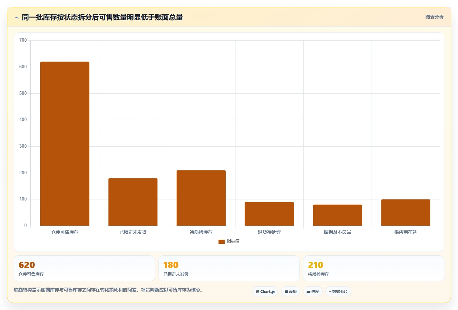Click the y-axis value 300
The image size is (458, 310).
click(x=23, y=146)
